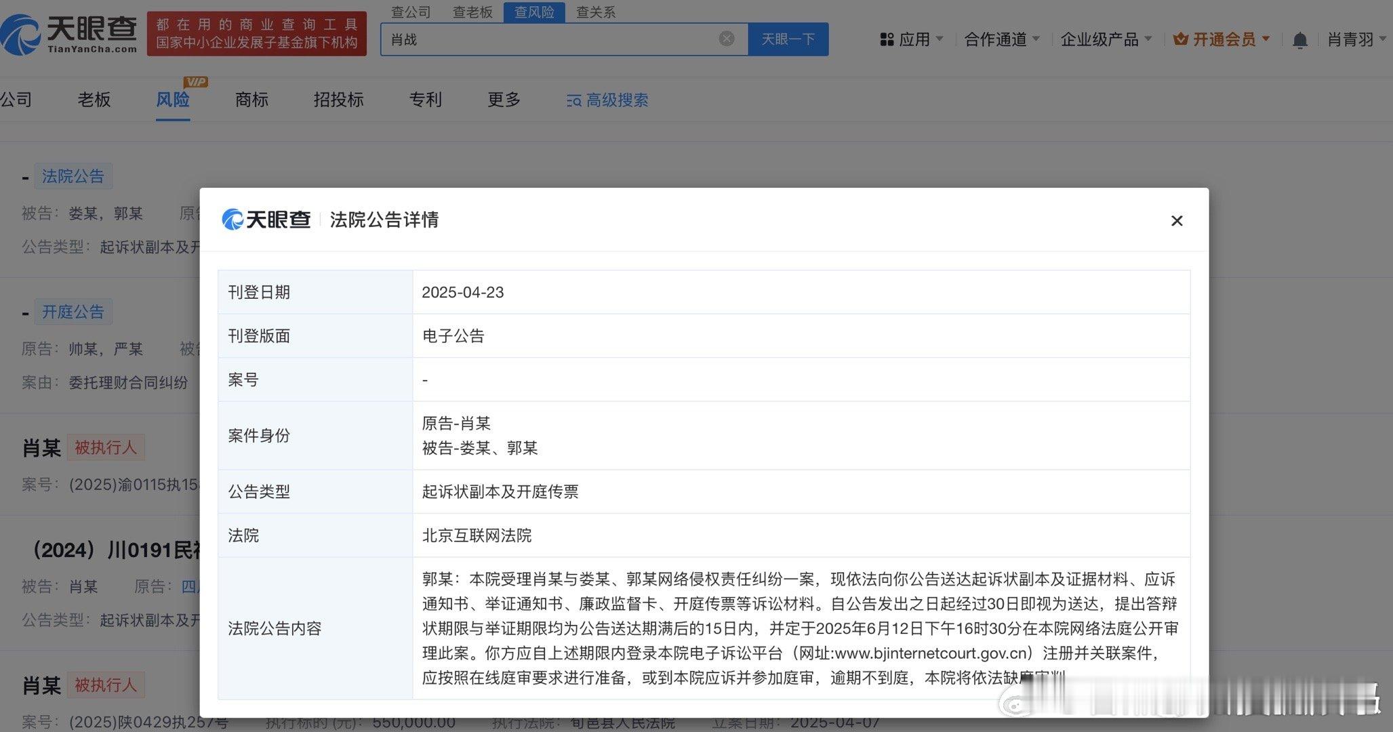
Task: Select the 查老板 search tab
Action: coord(472,12)
